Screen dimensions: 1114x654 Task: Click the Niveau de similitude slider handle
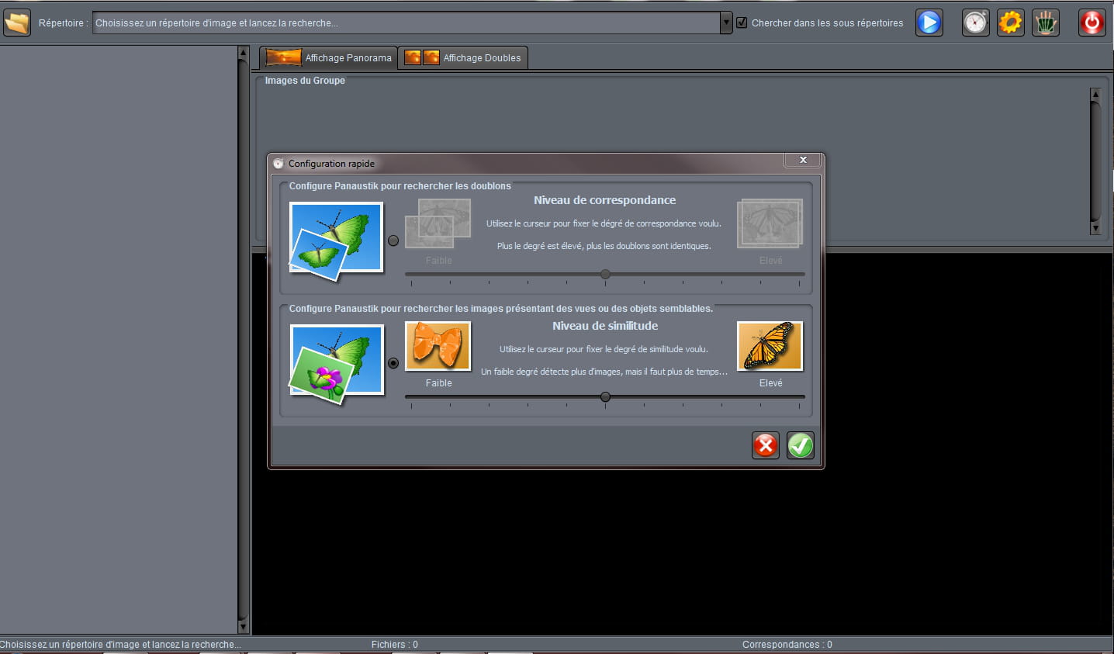coord(605,397)
